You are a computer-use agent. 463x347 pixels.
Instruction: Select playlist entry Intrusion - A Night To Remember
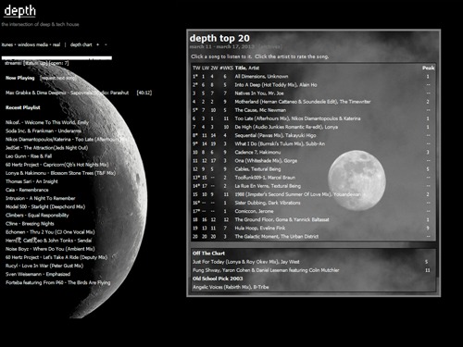[x=40, y=198]
